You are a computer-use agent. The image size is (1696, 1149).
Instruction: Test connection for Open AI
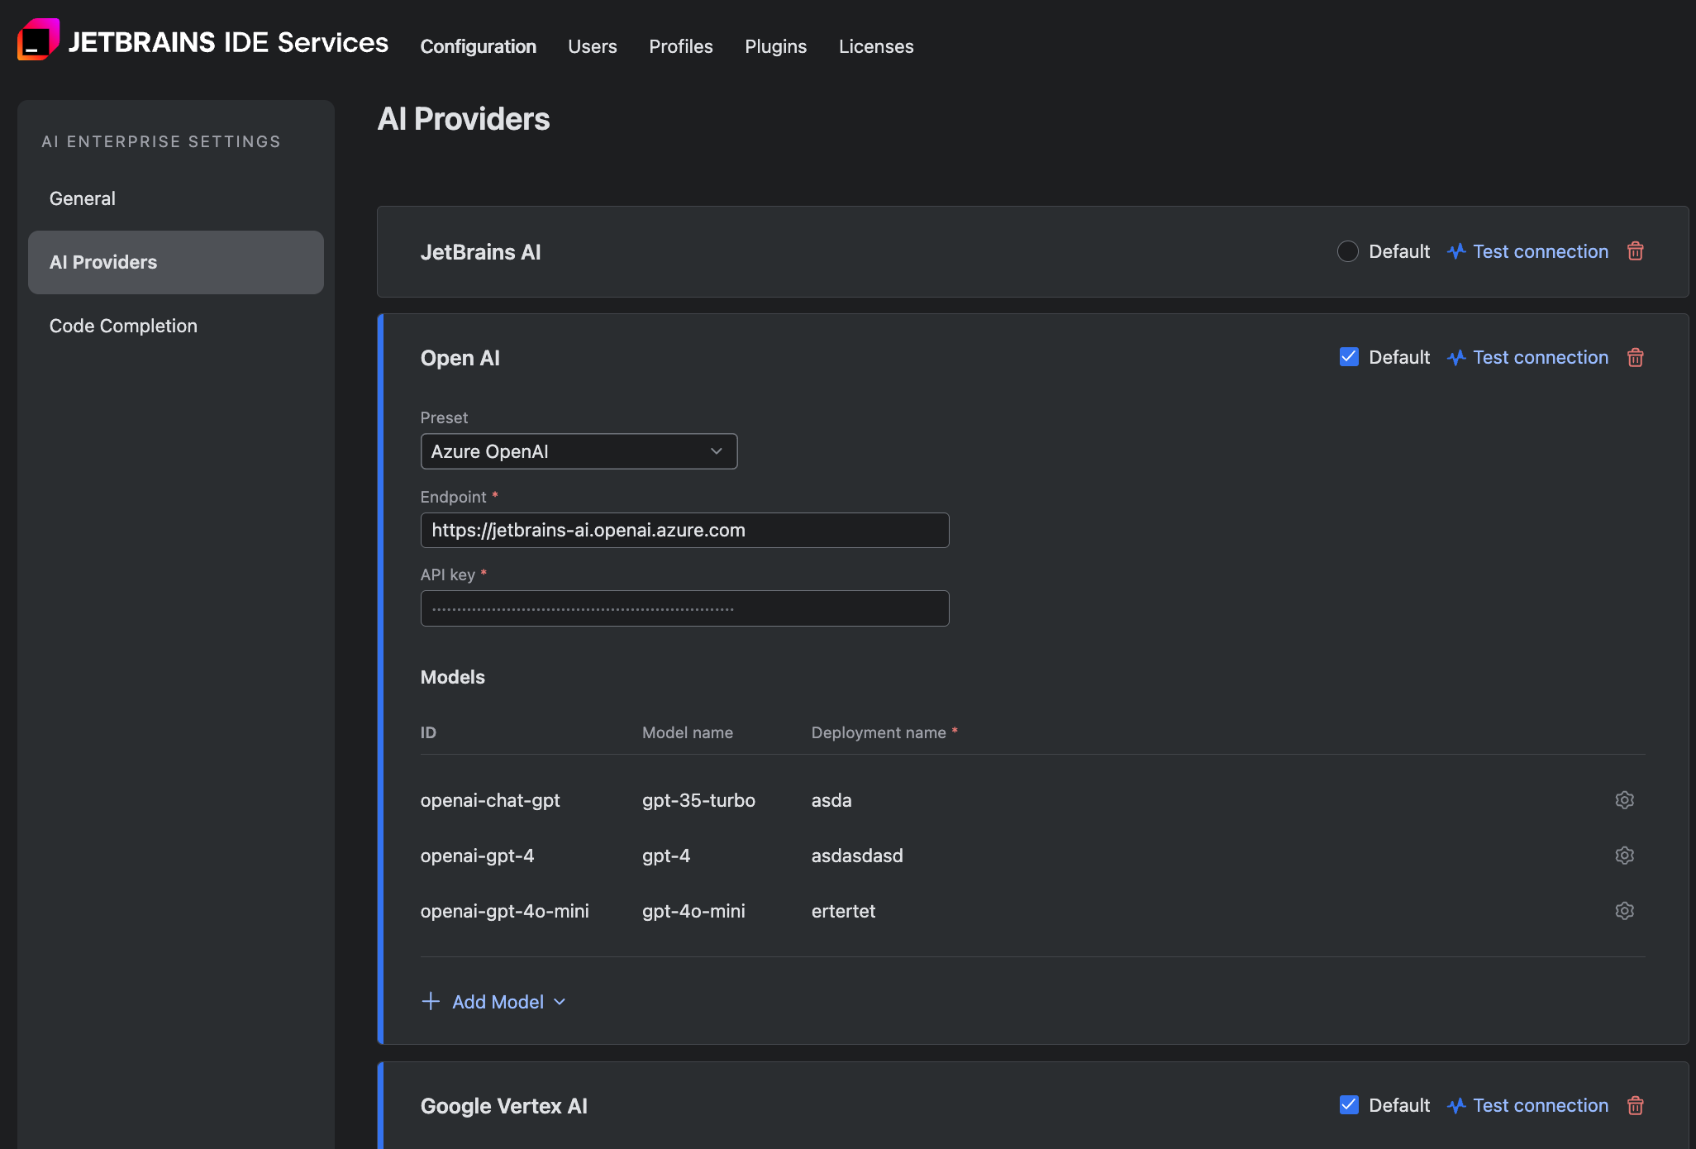(x=1540, y=357)
